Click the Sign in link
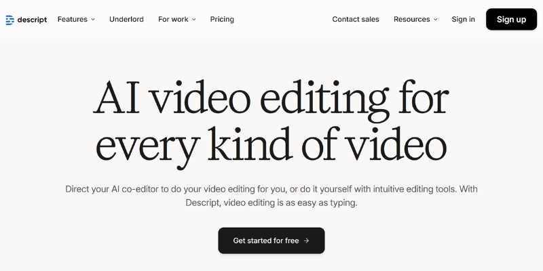This screenshot has width=543, height=271. 464,20
